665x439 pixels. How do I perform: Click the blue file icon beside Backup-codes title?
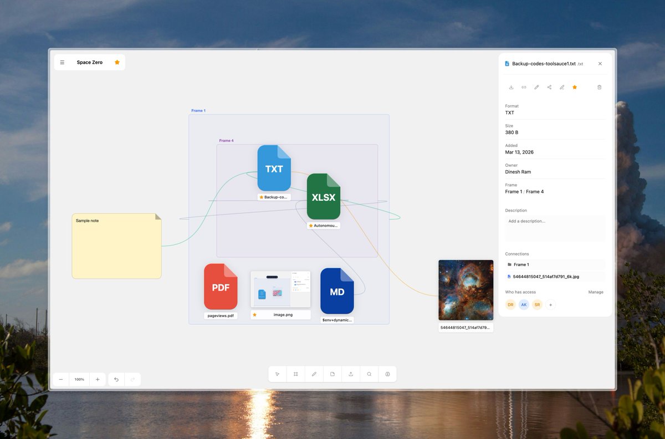507,64
